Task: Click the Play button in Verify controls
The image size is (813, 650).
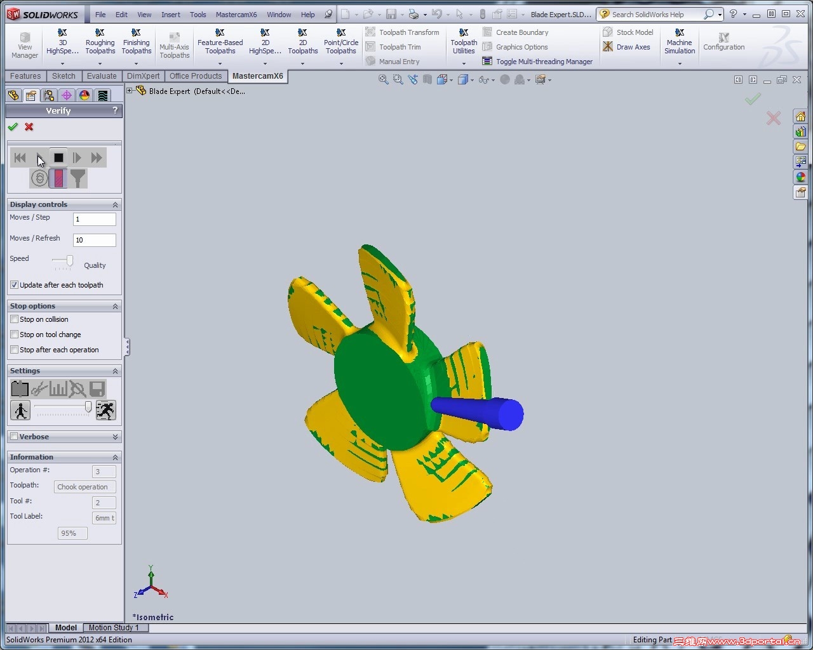Action: 39,157
